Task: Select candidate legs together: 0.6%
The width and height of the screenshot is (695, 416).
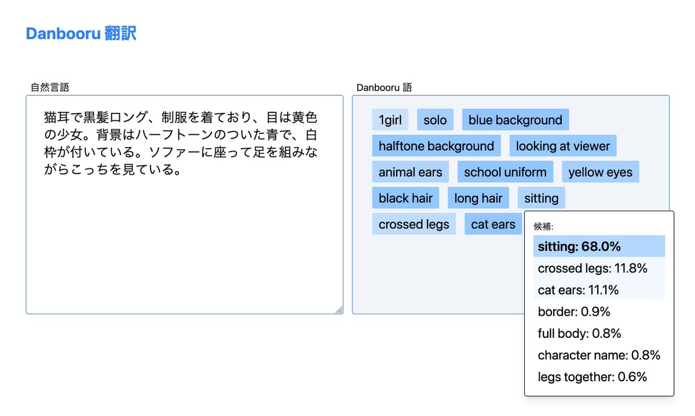Action: tap(599, 377)
